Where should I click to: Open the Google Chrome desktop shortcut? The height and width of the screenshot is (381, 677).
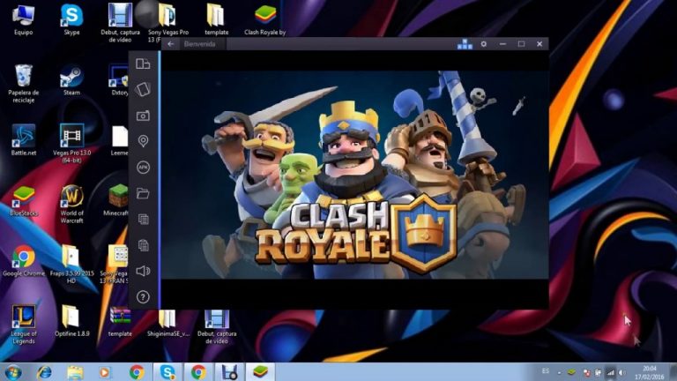(24, 258)
